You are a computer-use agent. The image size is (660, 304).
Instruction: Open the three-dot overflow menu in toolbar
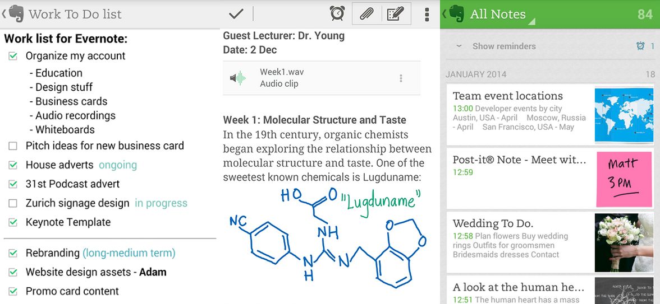(427, 14)
